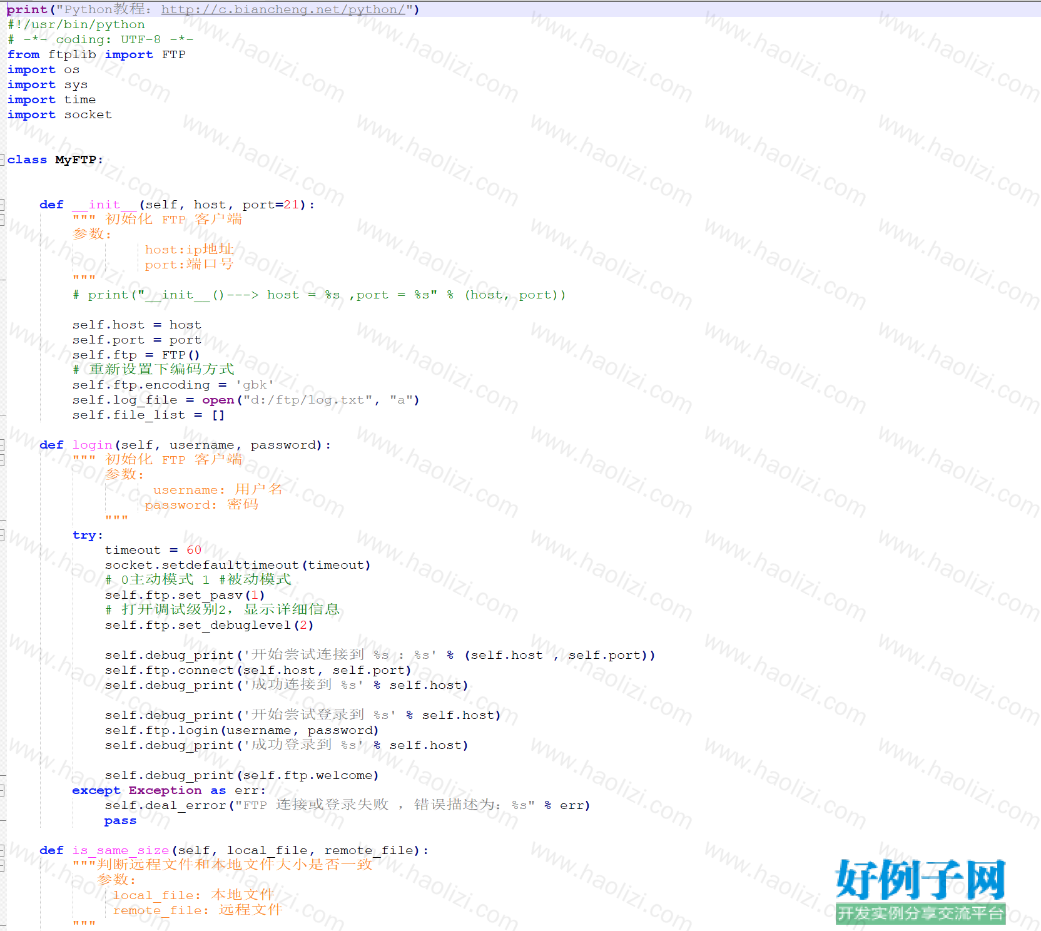The width and height of the screenshot is (1041, 931).
Task: Click the '#!/usr/bin/python' shebang line
Action: 76,24
